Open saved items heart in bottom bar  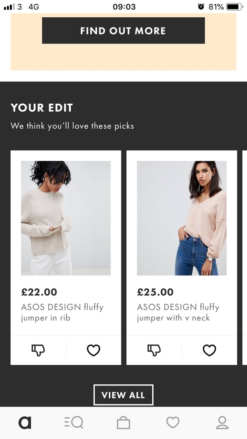click(173, 423)
